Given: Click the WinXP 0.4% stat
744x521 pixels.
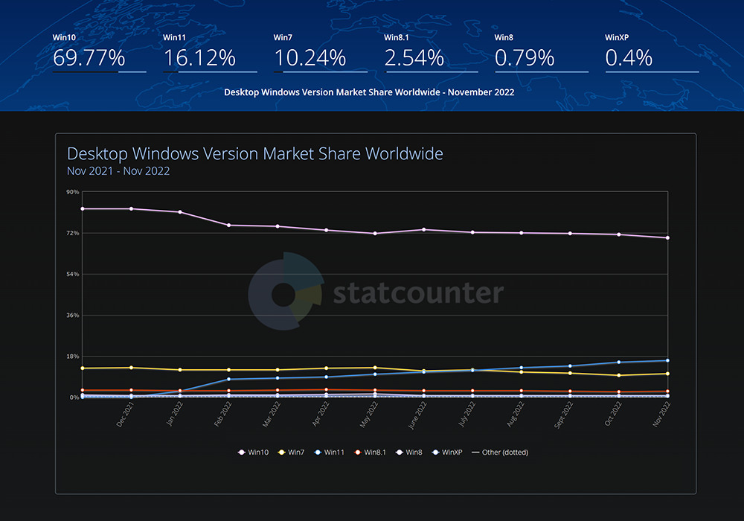Looking at the screenshot, I should pos(629,57).
